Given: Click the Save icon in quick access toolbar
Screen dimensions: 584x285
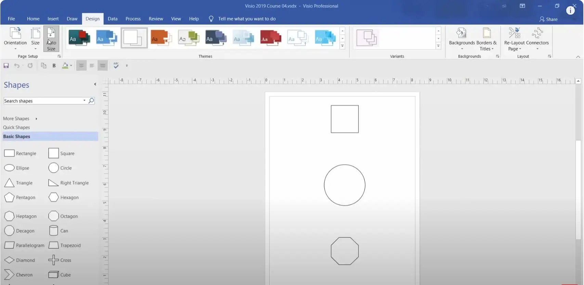Looking at the screenshot, I should (x=6, y=66).
